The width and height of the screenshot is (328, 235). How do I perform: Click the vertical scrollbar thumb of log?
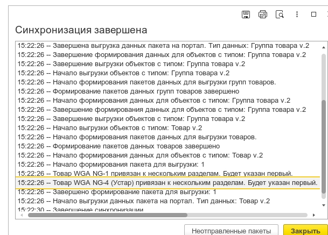(323, 148)
